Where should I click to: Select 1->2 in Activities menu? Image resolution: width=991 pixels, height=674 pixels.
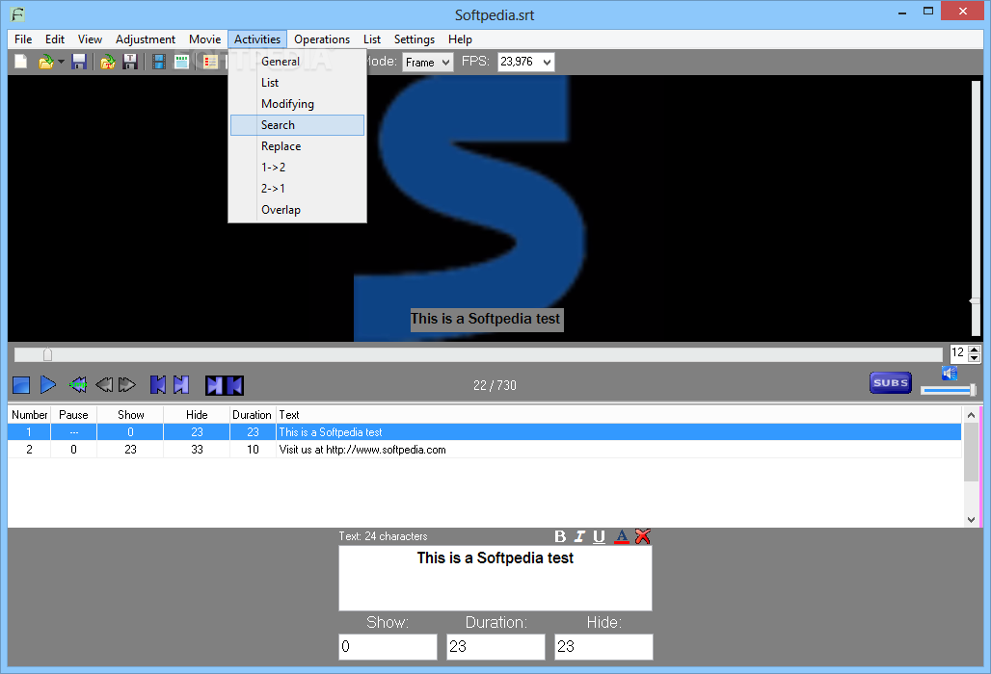(x=298, y=168)
